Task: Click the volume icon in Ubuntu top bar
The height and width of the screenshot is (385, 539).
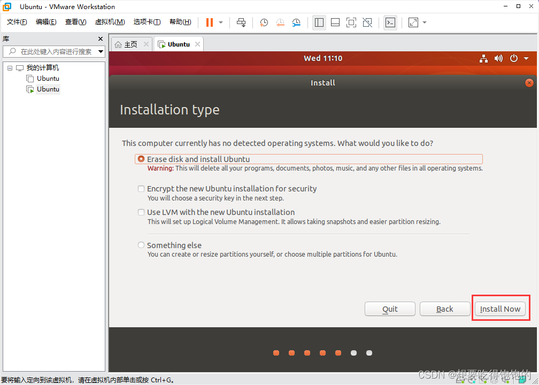Action: (x=498, y=58)
